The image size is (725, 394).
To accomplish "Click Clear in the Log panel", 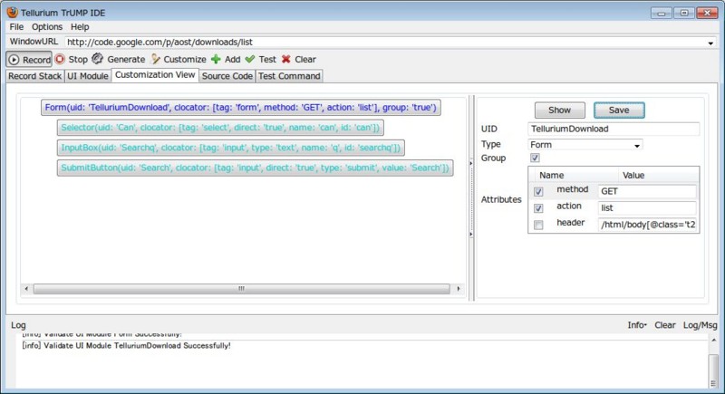I will point(665,325).
